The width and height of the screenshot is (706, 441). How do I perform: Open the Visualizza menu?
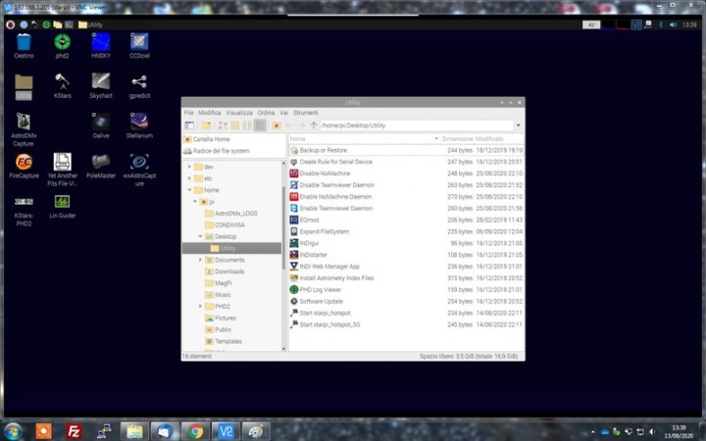coord(238,113)
